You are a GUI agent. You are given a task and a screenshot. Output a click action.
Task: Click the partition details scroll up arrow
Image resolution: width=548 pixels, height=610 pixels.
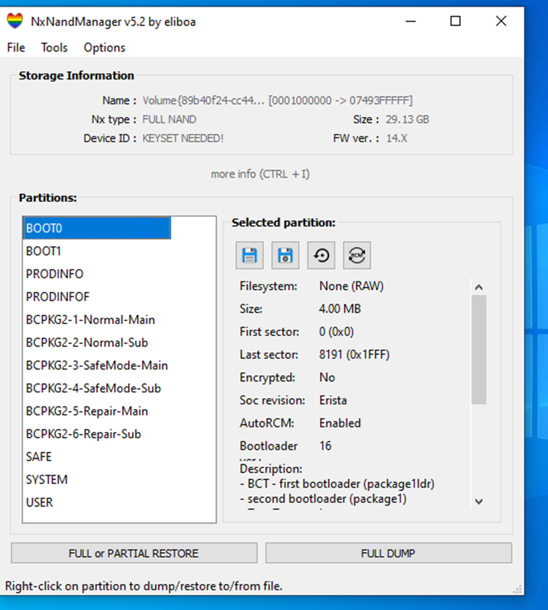[479, 287]
